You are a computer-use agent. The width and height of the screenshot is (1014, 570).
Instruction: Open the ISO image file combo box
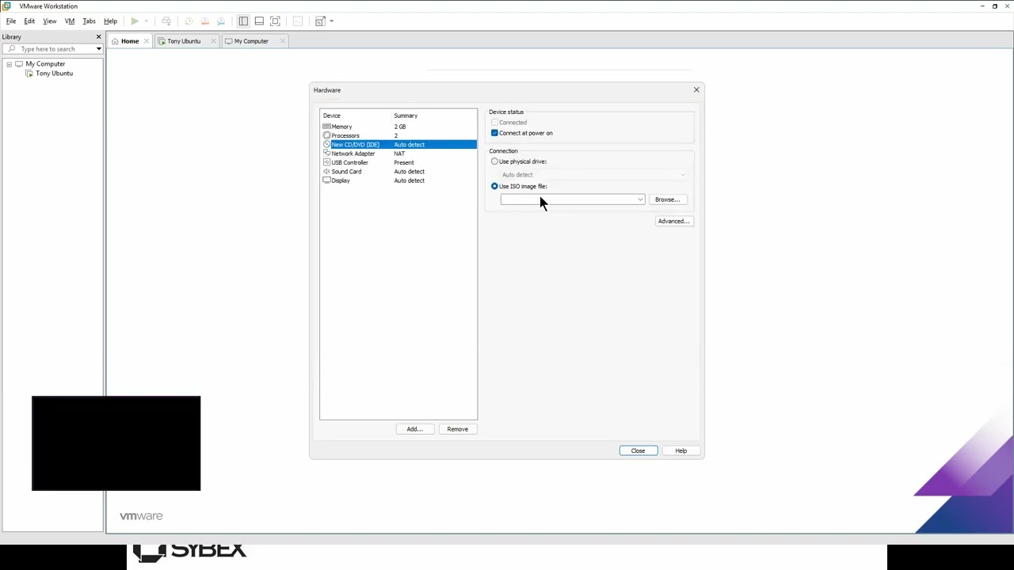pos(573,199)
